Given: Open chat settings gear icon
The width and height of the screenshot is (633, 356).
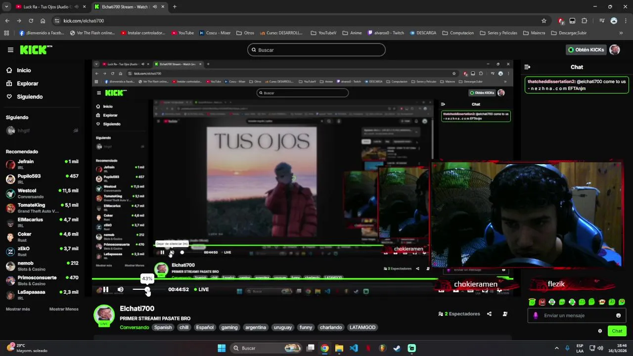Looking at the screenshot, I should click(x=600, y=331).
